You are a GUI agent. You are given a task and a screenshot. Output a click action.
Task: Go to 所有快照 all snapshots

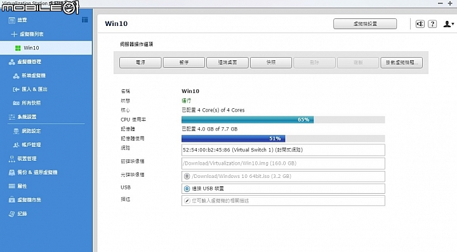click(27, 103)
